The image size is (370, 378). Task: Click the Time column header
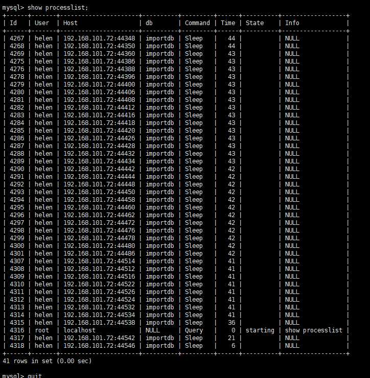click(x=228, y=23)
